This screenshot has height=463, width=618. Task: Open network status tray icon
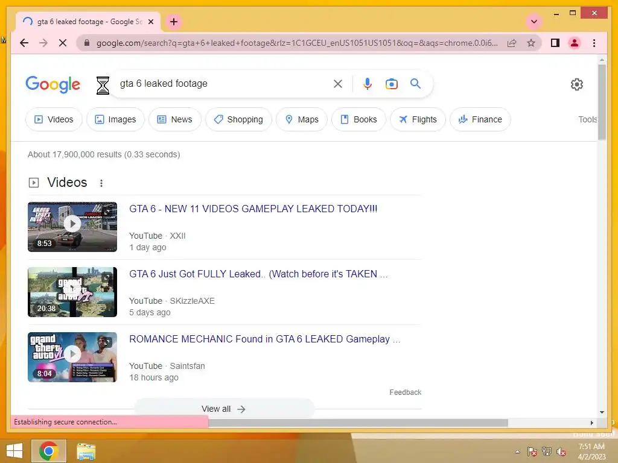(x=547, y=452)
